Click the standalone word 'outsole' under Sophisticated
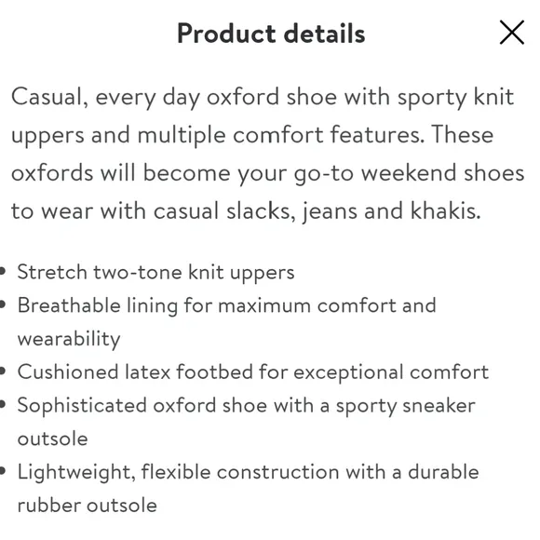The height and width of the screenshot is (540, 540). point(52,439)
